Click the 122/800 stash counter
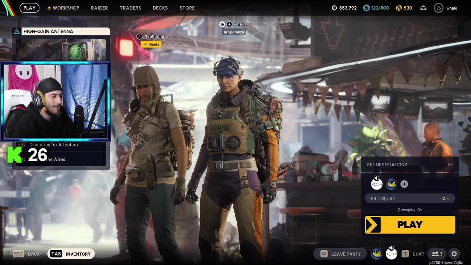 (380, 8)
